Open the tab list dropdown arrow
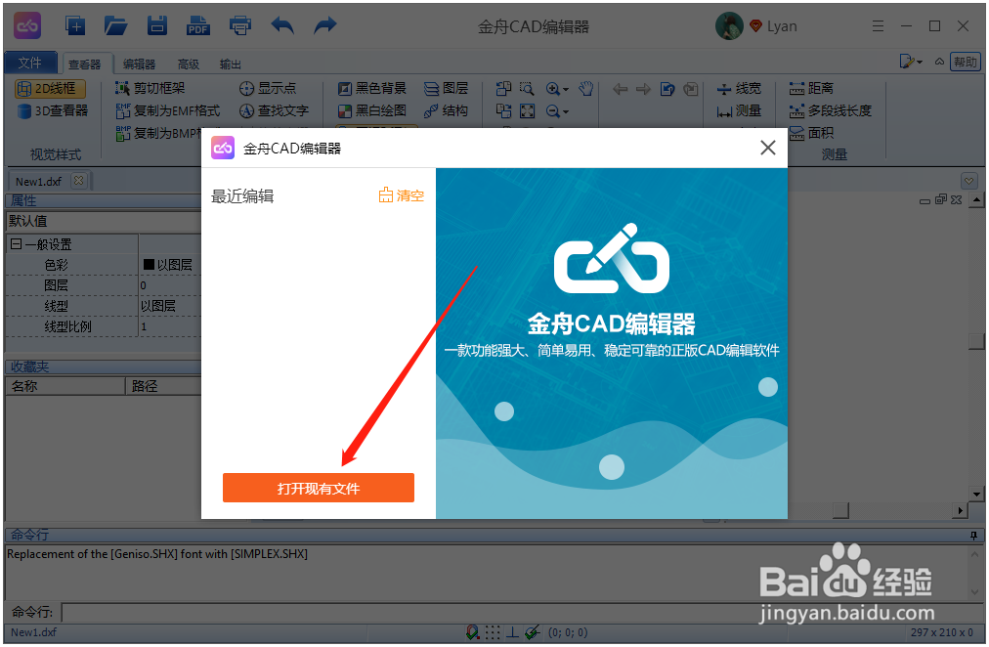Screen dimensions: 989x647 (x=969, y=181)
